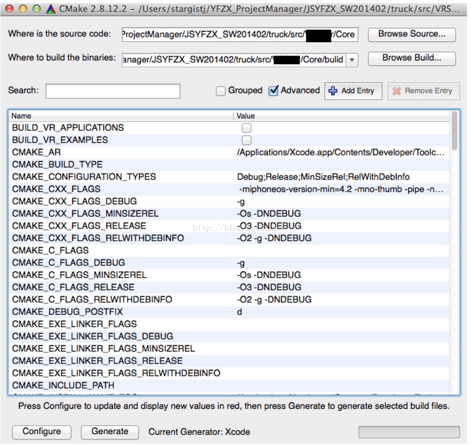Image resolution: width=471 pixels, height=446 pixels.
Task: Click value Debug;Release;MinSizeRel;RelWithDebInfo
Action: coord(323,177)
